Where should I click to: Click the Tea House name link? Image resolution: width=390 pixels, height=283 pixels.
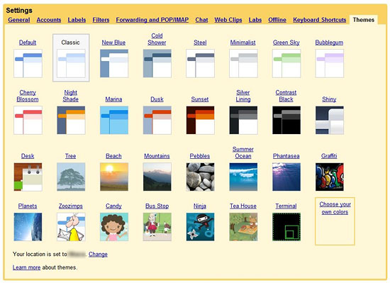coord(243,206)
